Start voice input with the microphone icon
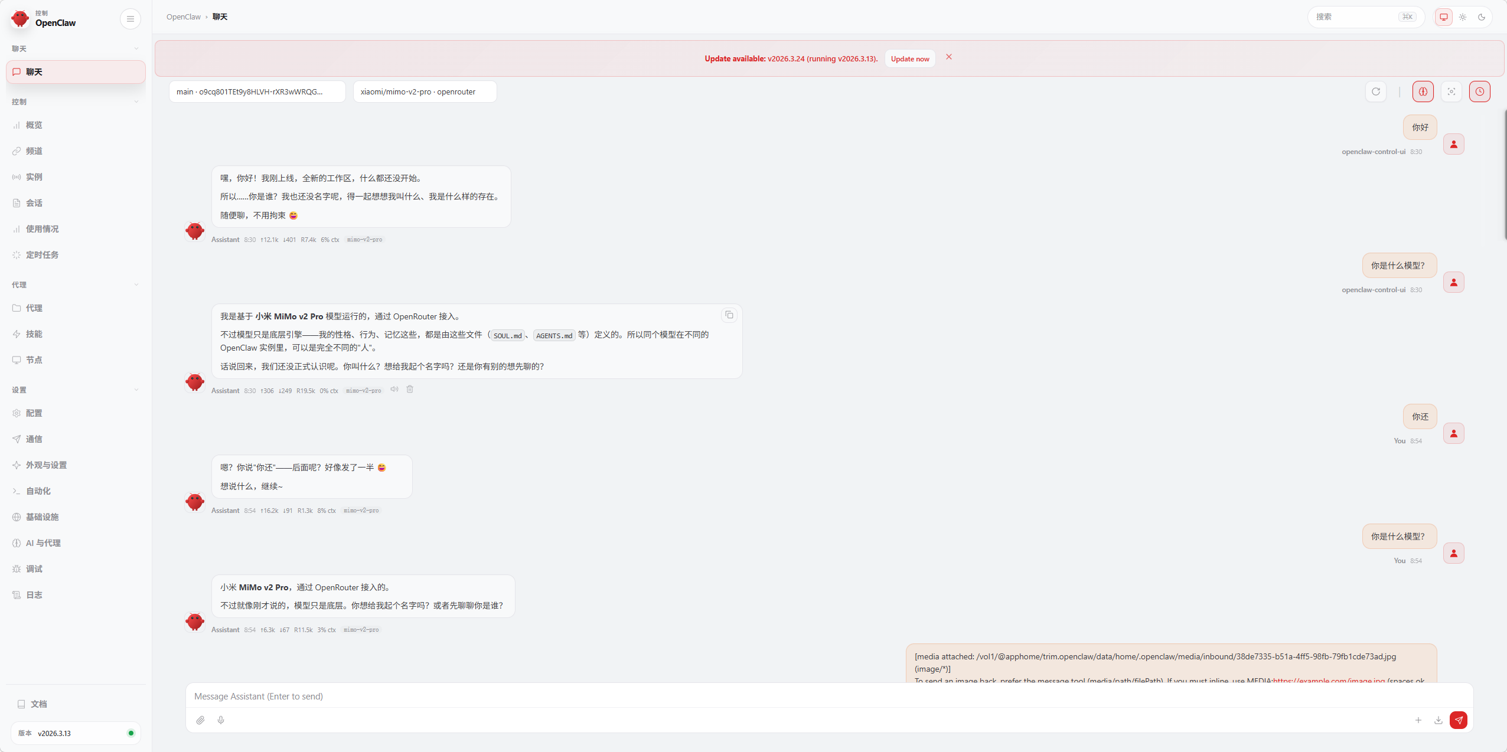 click(221, 720)
